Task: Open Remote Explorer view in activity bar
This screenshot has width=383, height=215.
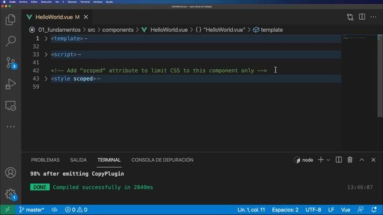Action: coord(11,106)
